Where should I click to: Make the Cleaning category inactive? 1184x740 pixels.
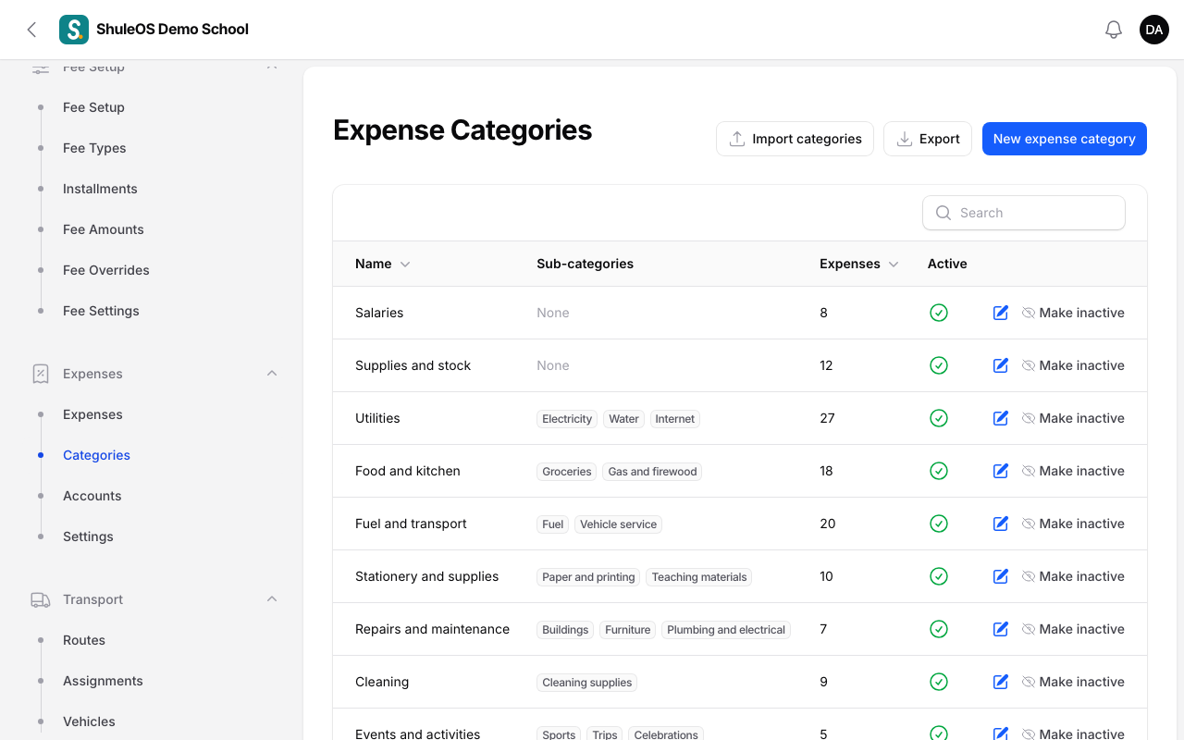(x=1073, y=682)
